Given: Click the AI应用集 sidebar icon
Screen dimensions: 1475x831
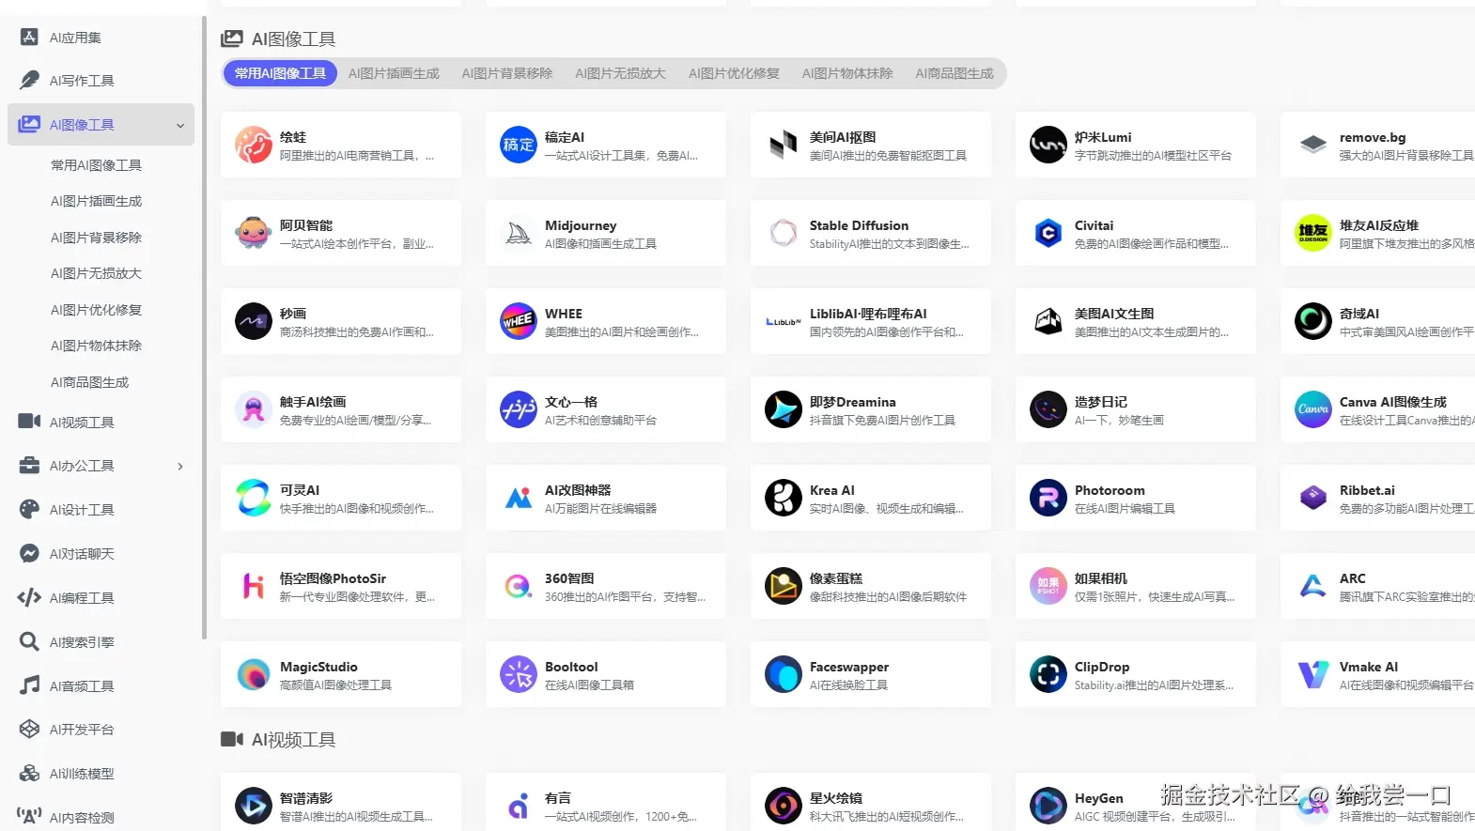Looking at the screenshot, I should point(29,38).
